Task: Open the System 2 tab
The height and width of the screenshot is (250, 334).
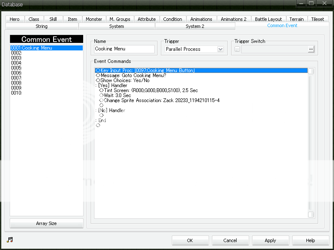Action: tap(195, 26)
